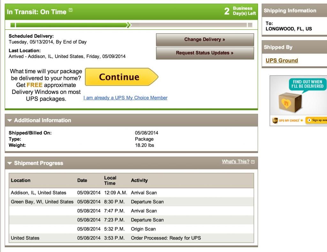Viewport: 327px width, 252px height.
Task: Select the Addison, IL Arrival Scan row
Action: point(131,193)
